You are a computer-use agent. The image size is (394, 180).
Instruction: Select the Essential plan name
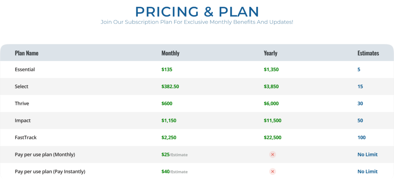[x=25, y=70]
